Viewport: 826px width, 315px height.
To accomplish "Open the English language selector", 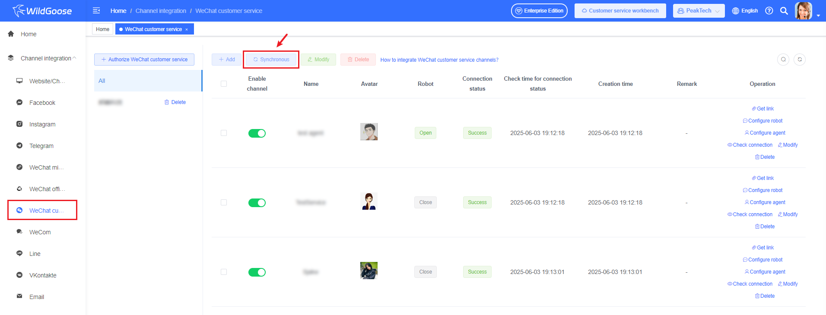I will click(745, 11).
